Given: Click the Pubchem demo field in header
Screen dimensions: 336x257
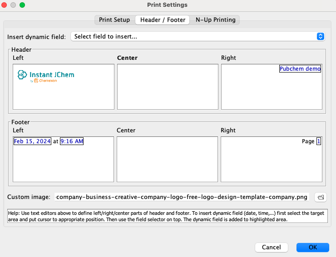Looking at the screenshot, I should [x=300, y=69].
